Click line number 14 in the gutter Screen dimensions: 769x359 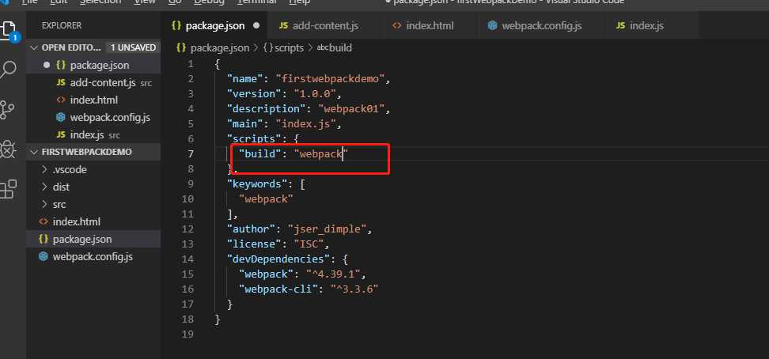click(x=188, y=259)
